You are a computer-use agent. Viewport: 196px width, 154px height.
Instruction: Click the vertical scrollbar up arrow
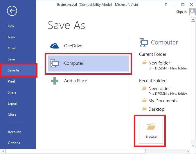click(193, 19)
